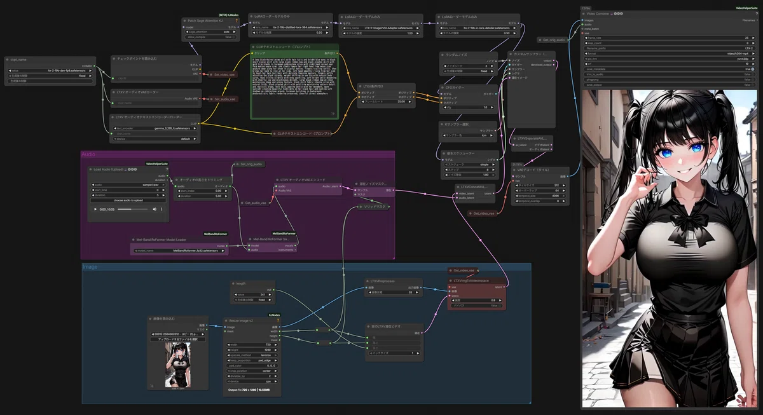The height and width of the screenshot is (415, 763).
Task: Open help icon on Video Combine node
Action: [x=757, y=13]
